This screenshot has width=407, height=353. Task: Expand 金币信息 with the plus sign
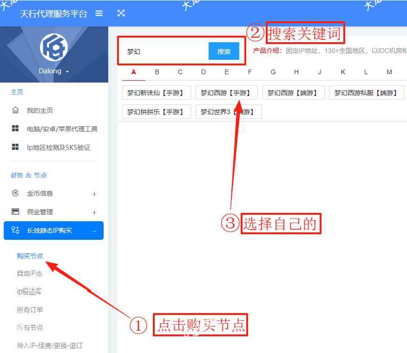(x=94, y=194)
